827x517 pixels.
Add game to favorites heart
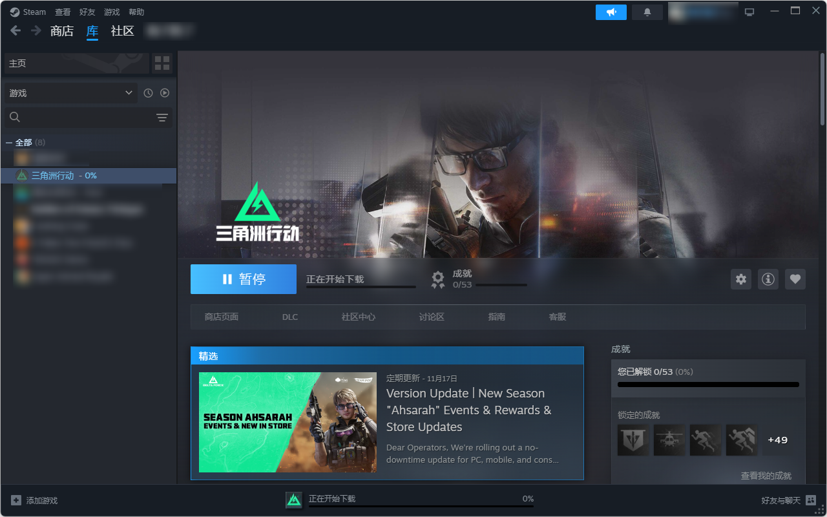click(795, 279)
